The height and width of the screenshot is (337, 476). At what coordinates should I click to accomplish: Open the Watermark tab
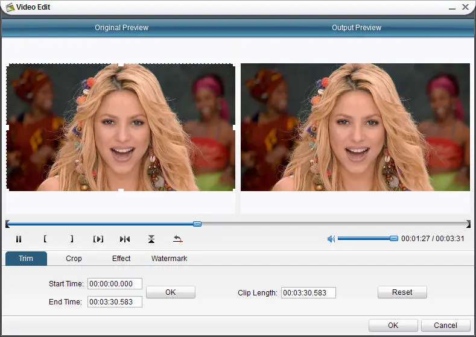pos(169,259)
